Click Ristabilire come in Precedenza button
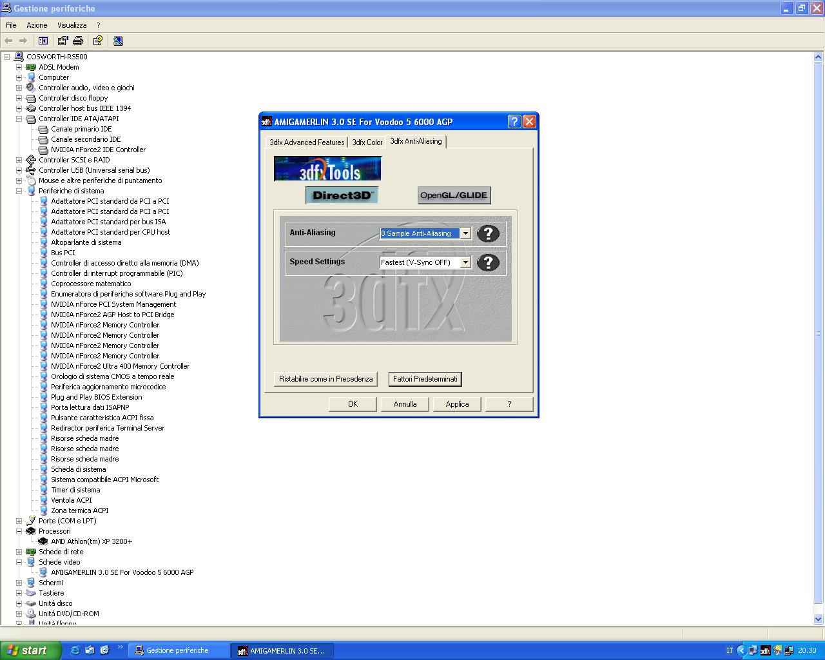 (x=325, y=379)
